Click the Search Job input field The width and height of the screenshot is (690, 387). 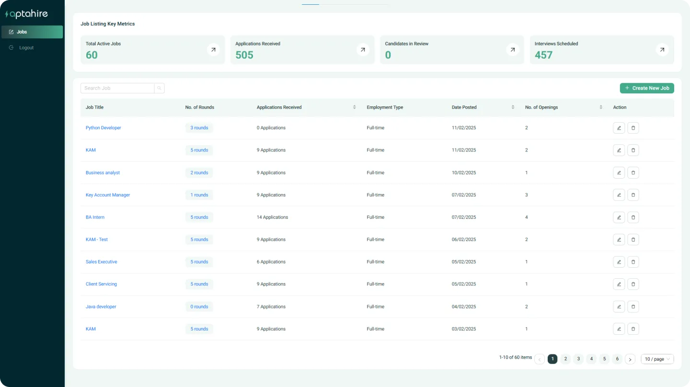(117, 88)
